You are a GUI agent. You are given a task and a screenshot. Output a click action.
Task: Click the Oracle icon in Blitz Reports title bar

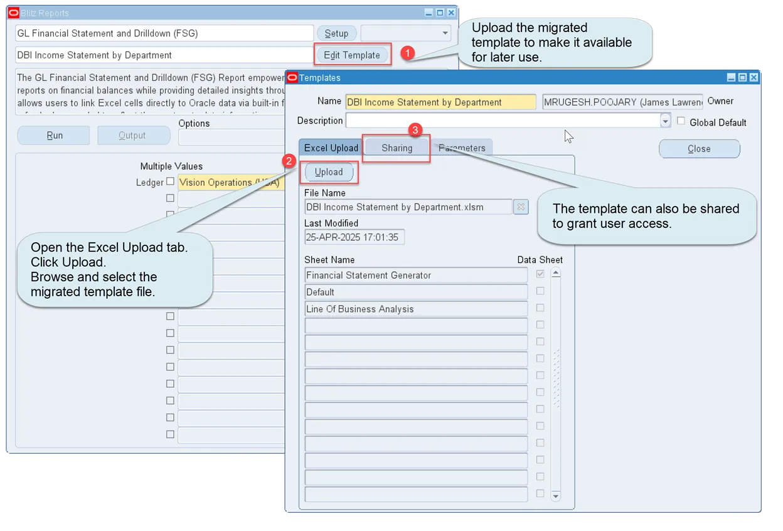(13, 13)
